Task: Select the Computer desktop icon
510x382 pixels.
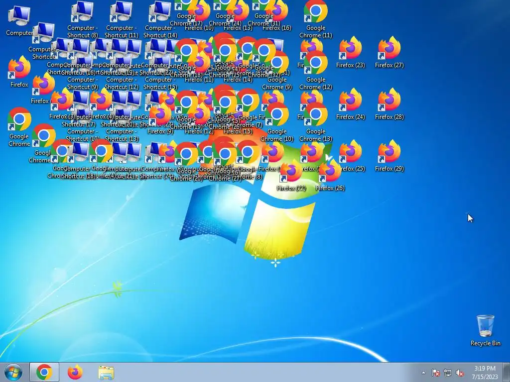Action: (x=18, y=20)
